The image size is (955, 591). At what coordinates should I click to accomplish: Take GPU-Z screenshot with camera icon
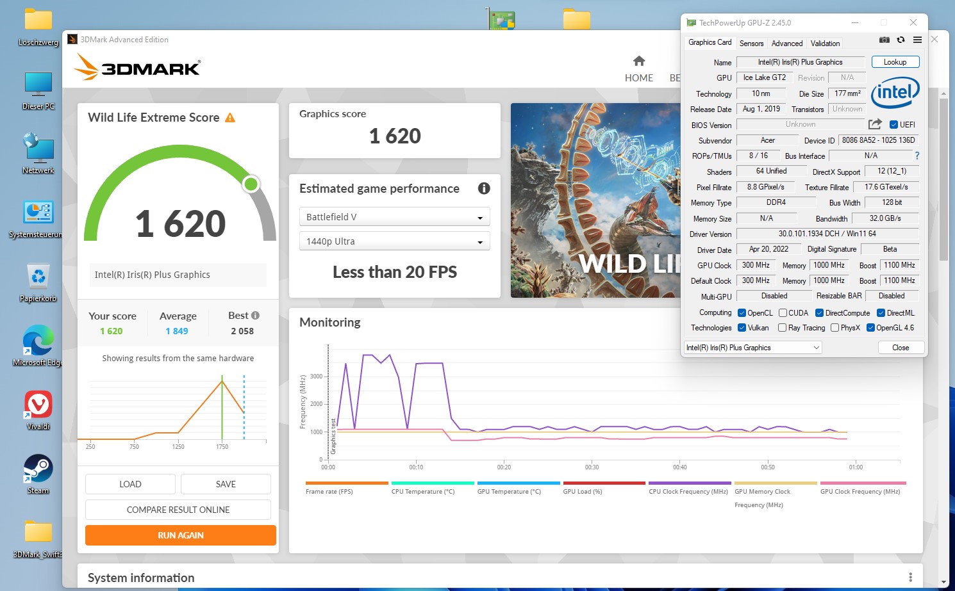[884, 40]
